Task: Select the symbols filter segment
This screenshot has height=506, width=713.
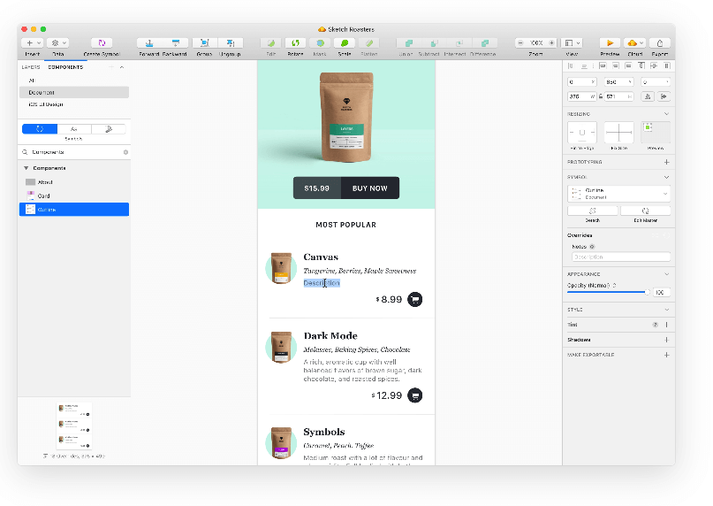Action: coord(40,129)
